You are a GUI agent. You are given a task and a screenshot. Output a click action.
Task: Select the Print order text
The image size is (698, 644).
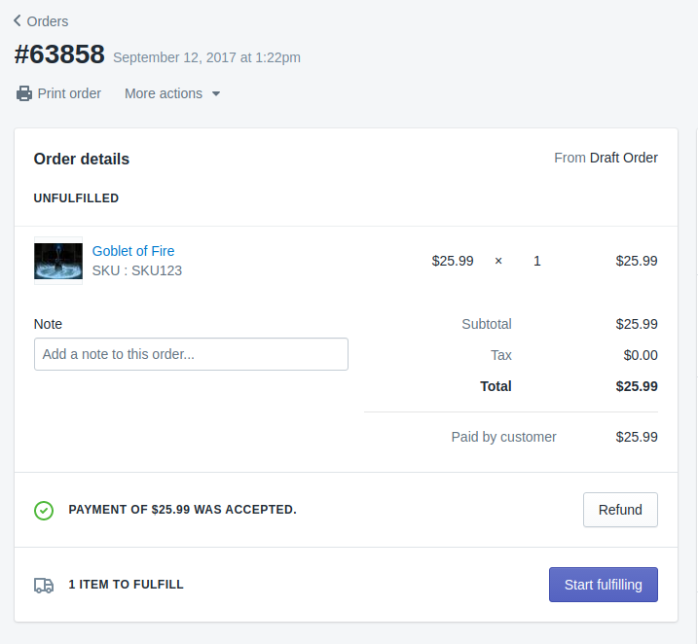coord(69,93)
